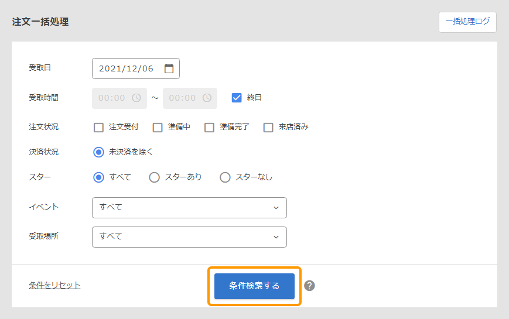Open the 受取場所 dropdown list
The width and height of the screenshot is (509, 319).
[x=189, y=236]
